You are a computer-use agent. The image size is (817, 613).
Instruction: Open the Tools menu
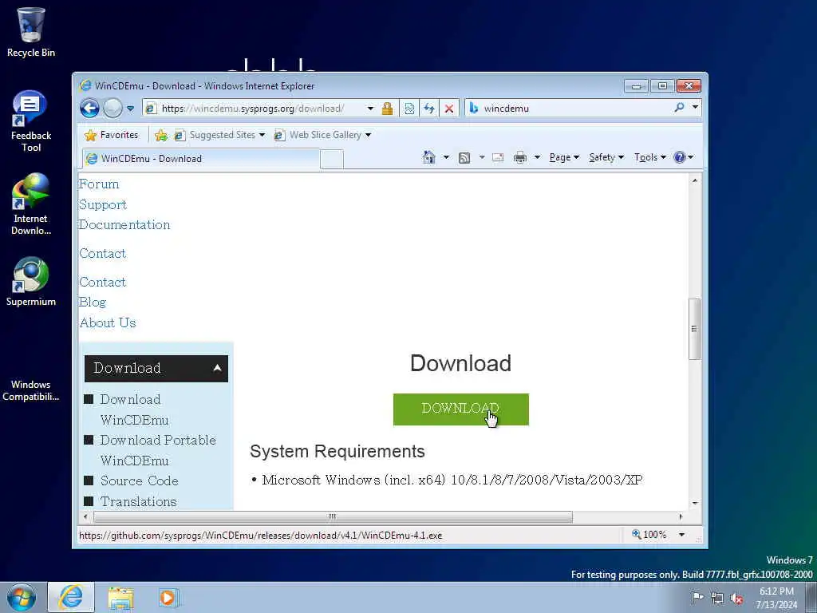(649, 157)
